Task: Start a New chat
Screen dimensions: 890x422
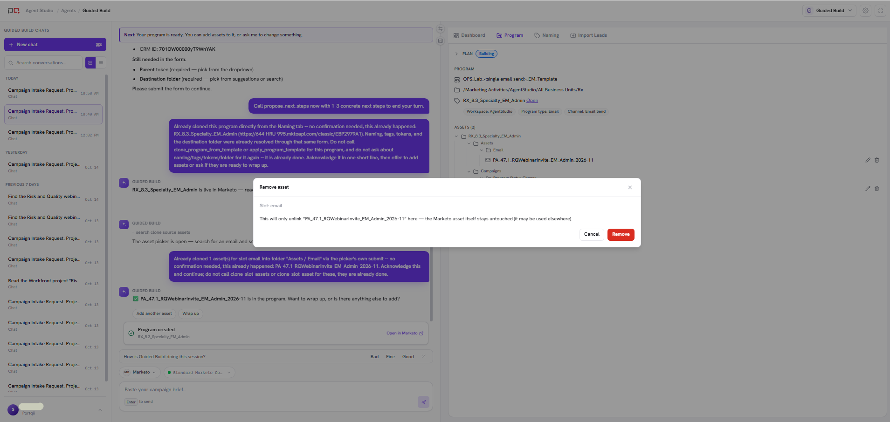Action: [x=55, y=45]
